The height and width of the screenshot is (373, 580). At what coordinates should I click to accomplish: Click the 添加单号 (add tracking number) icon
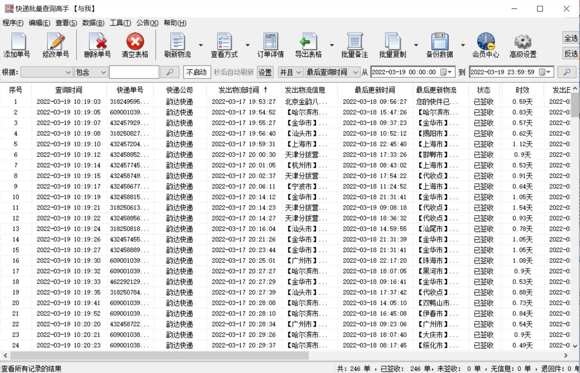pos(18,44)
